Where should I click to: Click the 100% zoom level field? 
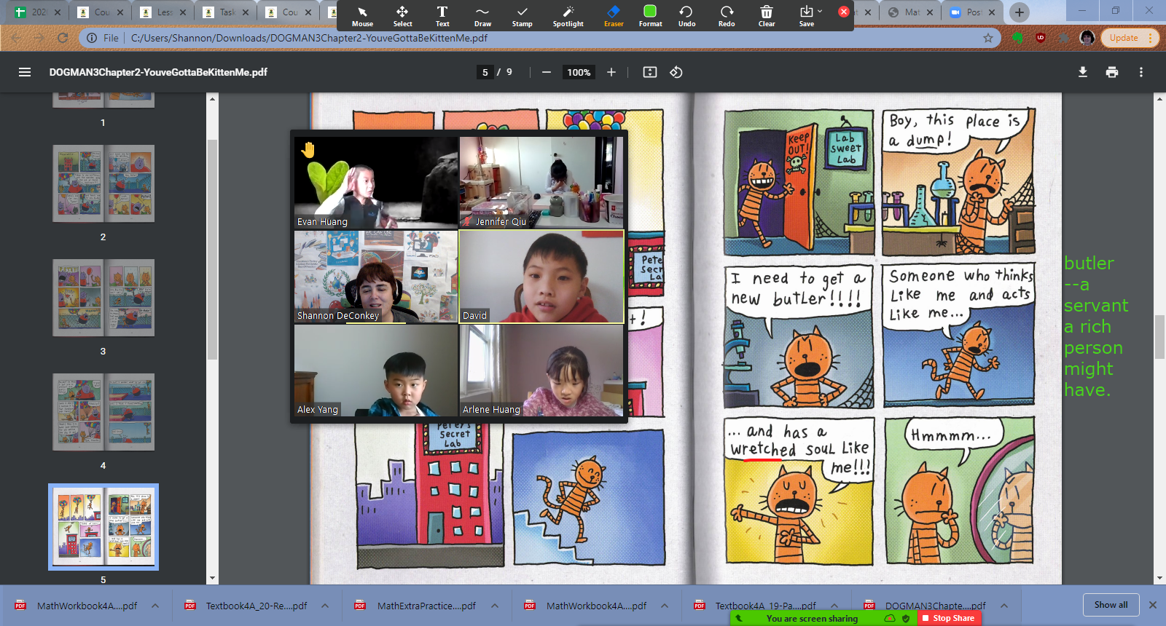pos(579,72)
